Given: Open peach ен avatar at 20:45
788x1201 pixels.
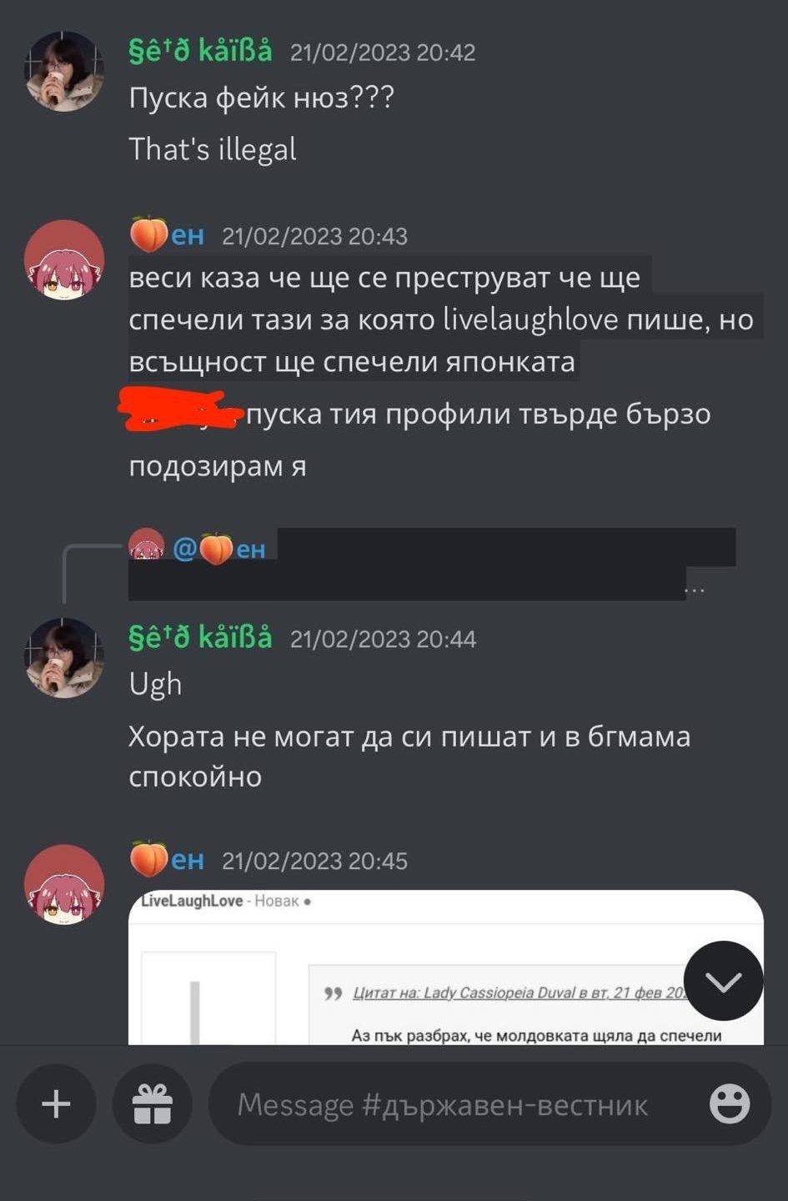Looking at the screenshot, I should coord(64,885).
